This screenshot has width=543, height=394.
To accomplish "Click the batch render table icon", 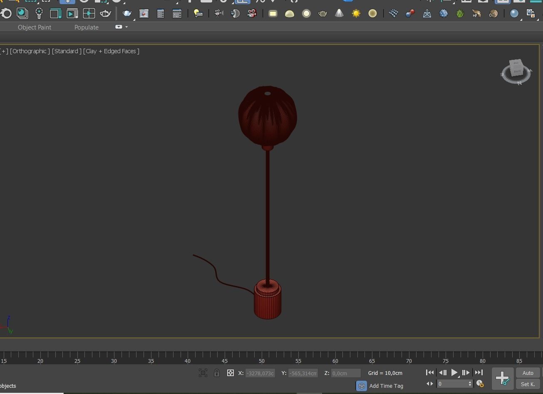I will [177, 14].
